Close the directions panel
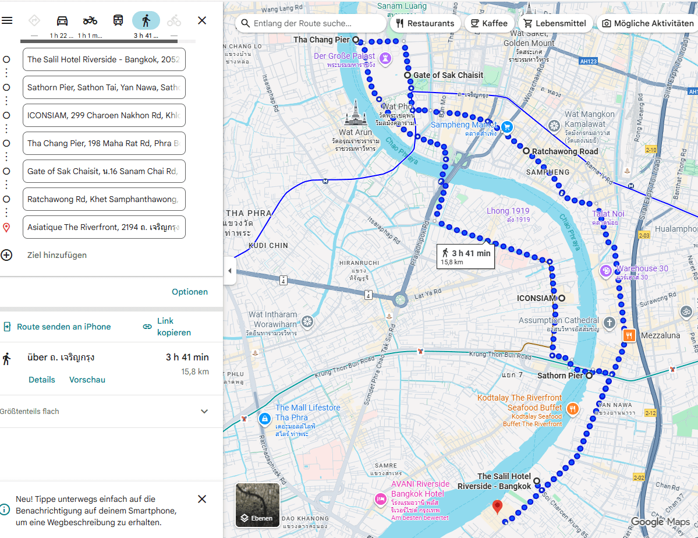 [202, 20]
